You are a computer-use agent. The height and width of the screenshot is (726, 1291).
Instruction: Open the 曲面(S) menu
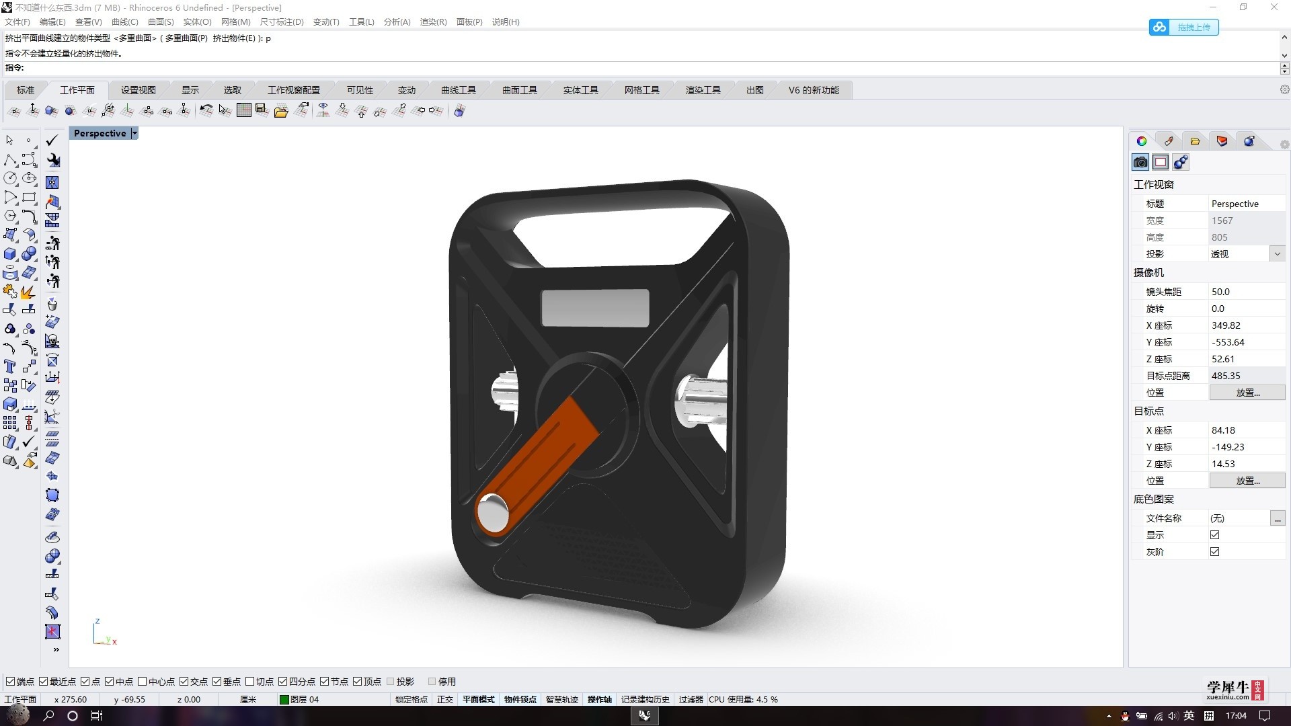161,22
